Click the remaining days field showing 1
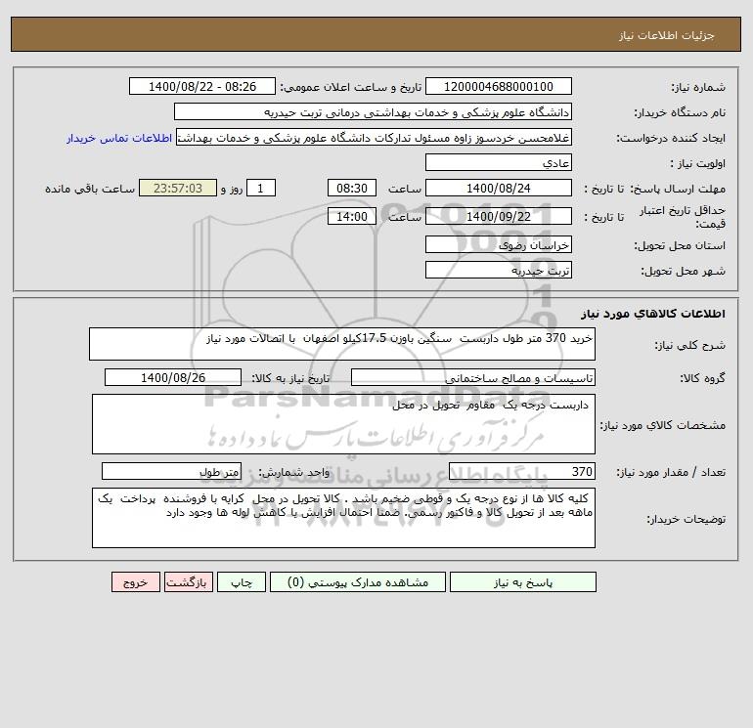 (x=261, y=189)
